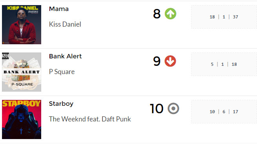The image size is (257, 152).
Task: Click the green up arrow beside rank 8
Action: click(x=170, y=14)
